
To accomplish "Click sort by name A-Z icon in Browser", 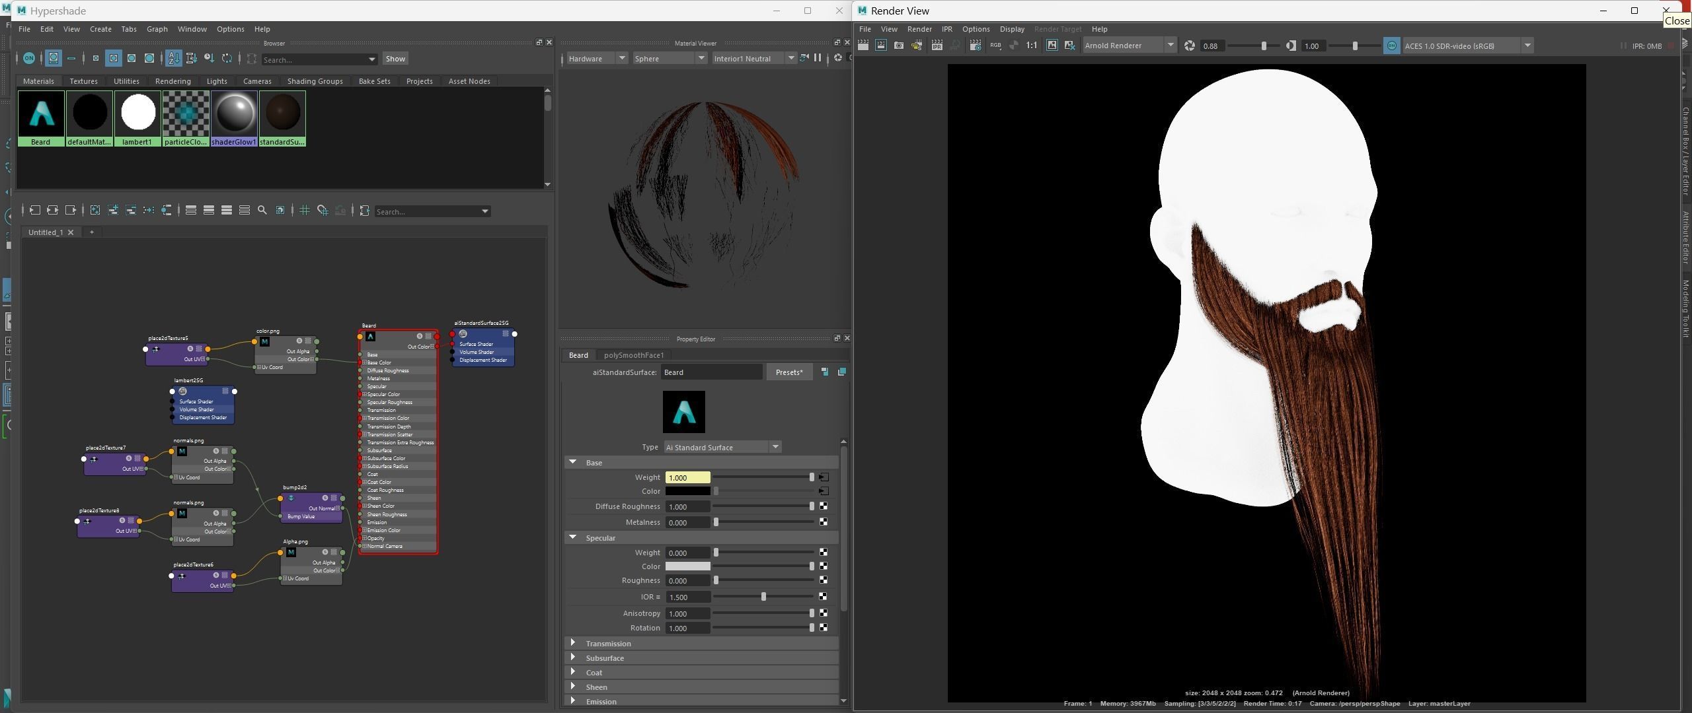I will point(174,59).
